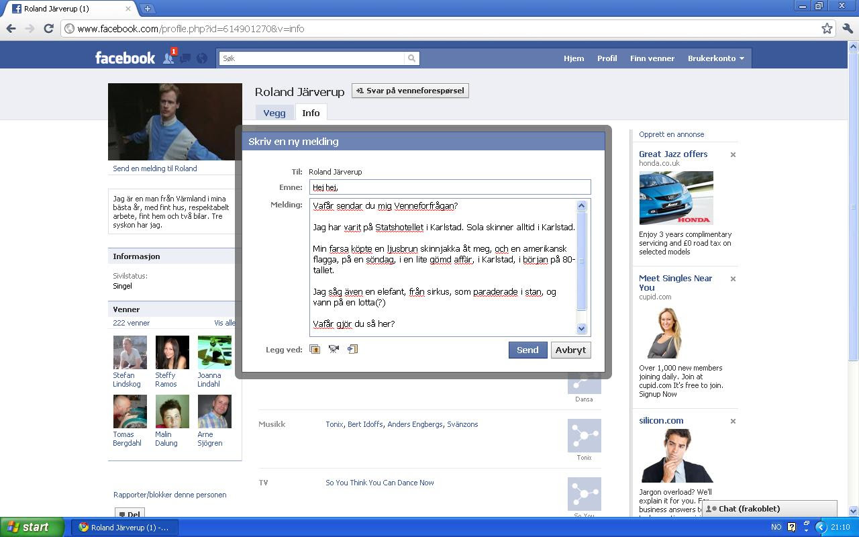Attach a video to the message
This screenshot has width=859, height=537.
point(334,349)
